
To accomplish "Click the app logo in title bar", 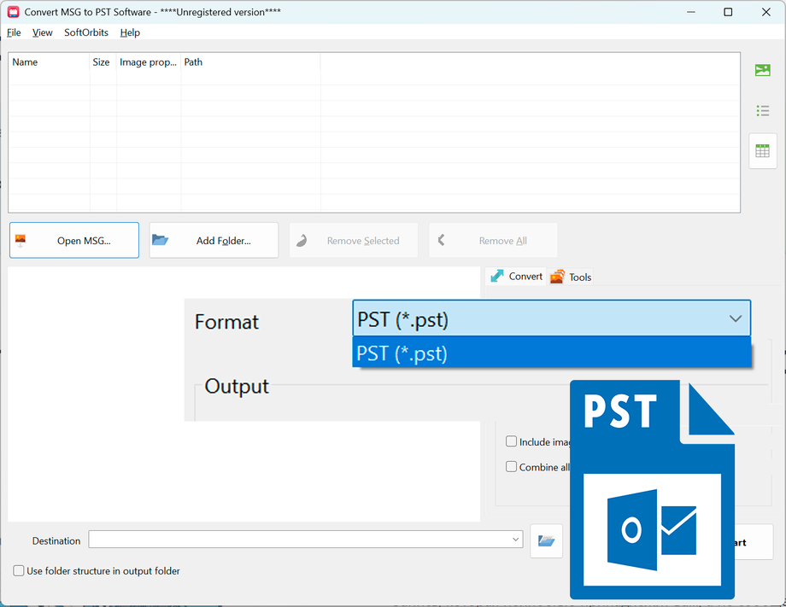I will point(13,12).
